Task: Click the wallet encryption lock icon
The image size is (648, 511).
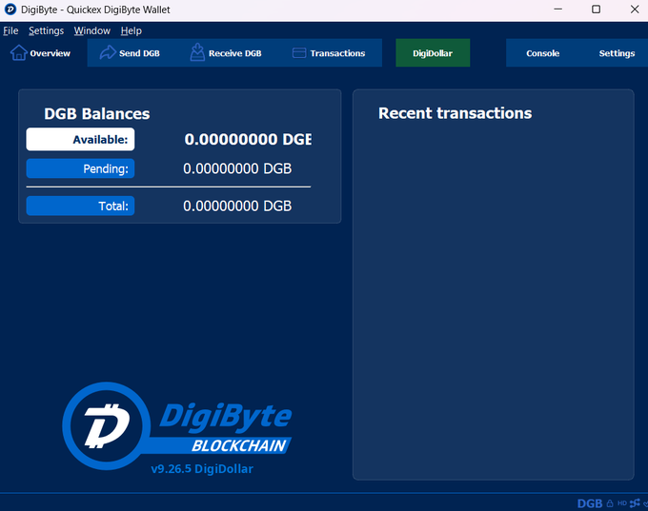Action: tap(610, 503)
